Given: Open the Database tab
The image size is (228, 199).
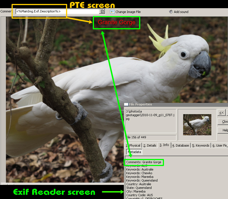Looking at the screenshot, I should 181,145.
